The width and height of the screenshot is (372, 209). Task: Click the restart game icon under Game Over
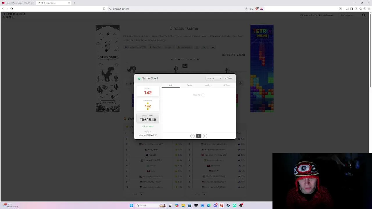coord(185,66)
